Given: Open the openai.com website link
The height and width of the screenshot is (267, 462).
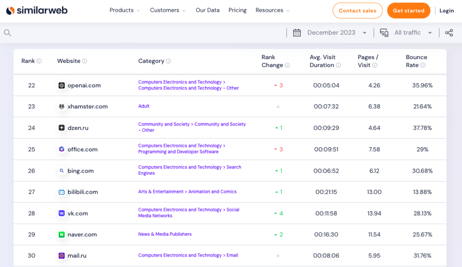Looking at the screenshot, I should (x=84, y=85).
